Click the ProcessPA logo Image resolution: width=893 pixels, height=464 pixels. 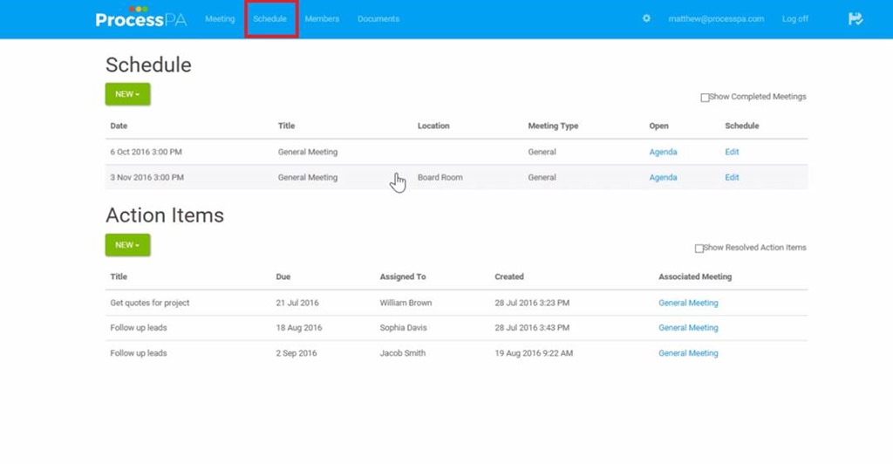point(140,18)
